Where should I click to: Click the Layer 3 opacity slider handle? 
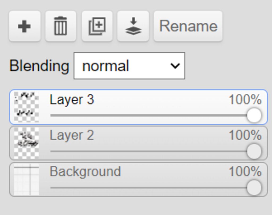(254, 115)
